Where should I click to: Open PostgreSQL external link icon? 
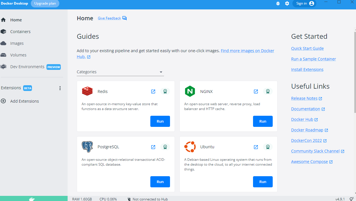[153, 147]
